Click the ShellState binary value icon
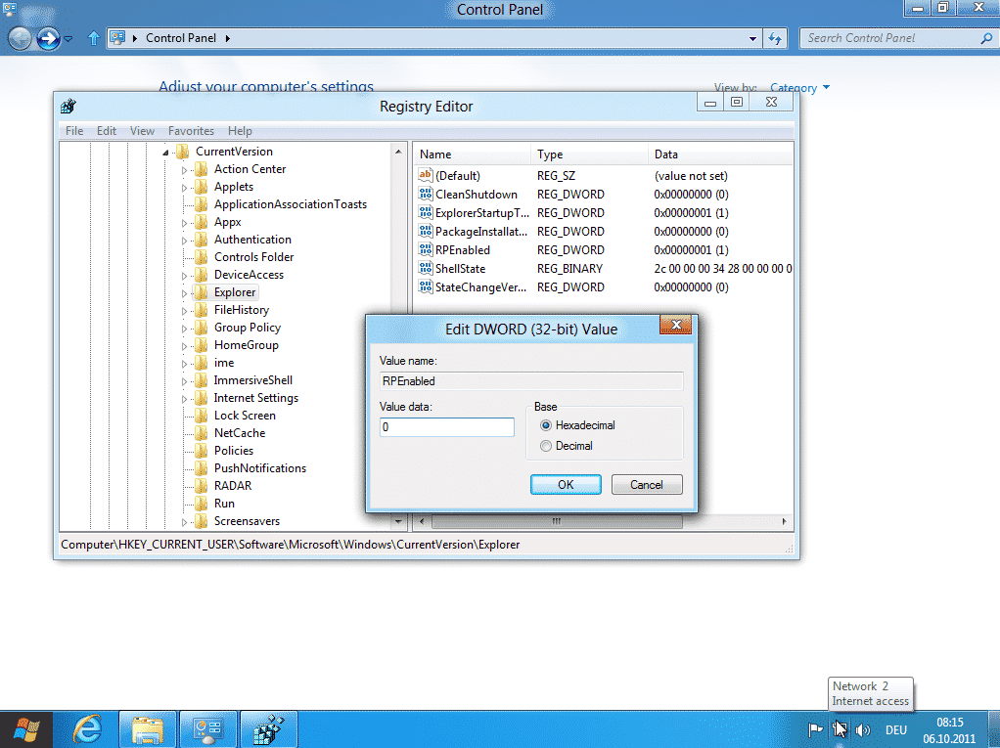The height and width of the screenshot is (748, 1000). coord(426,268)
